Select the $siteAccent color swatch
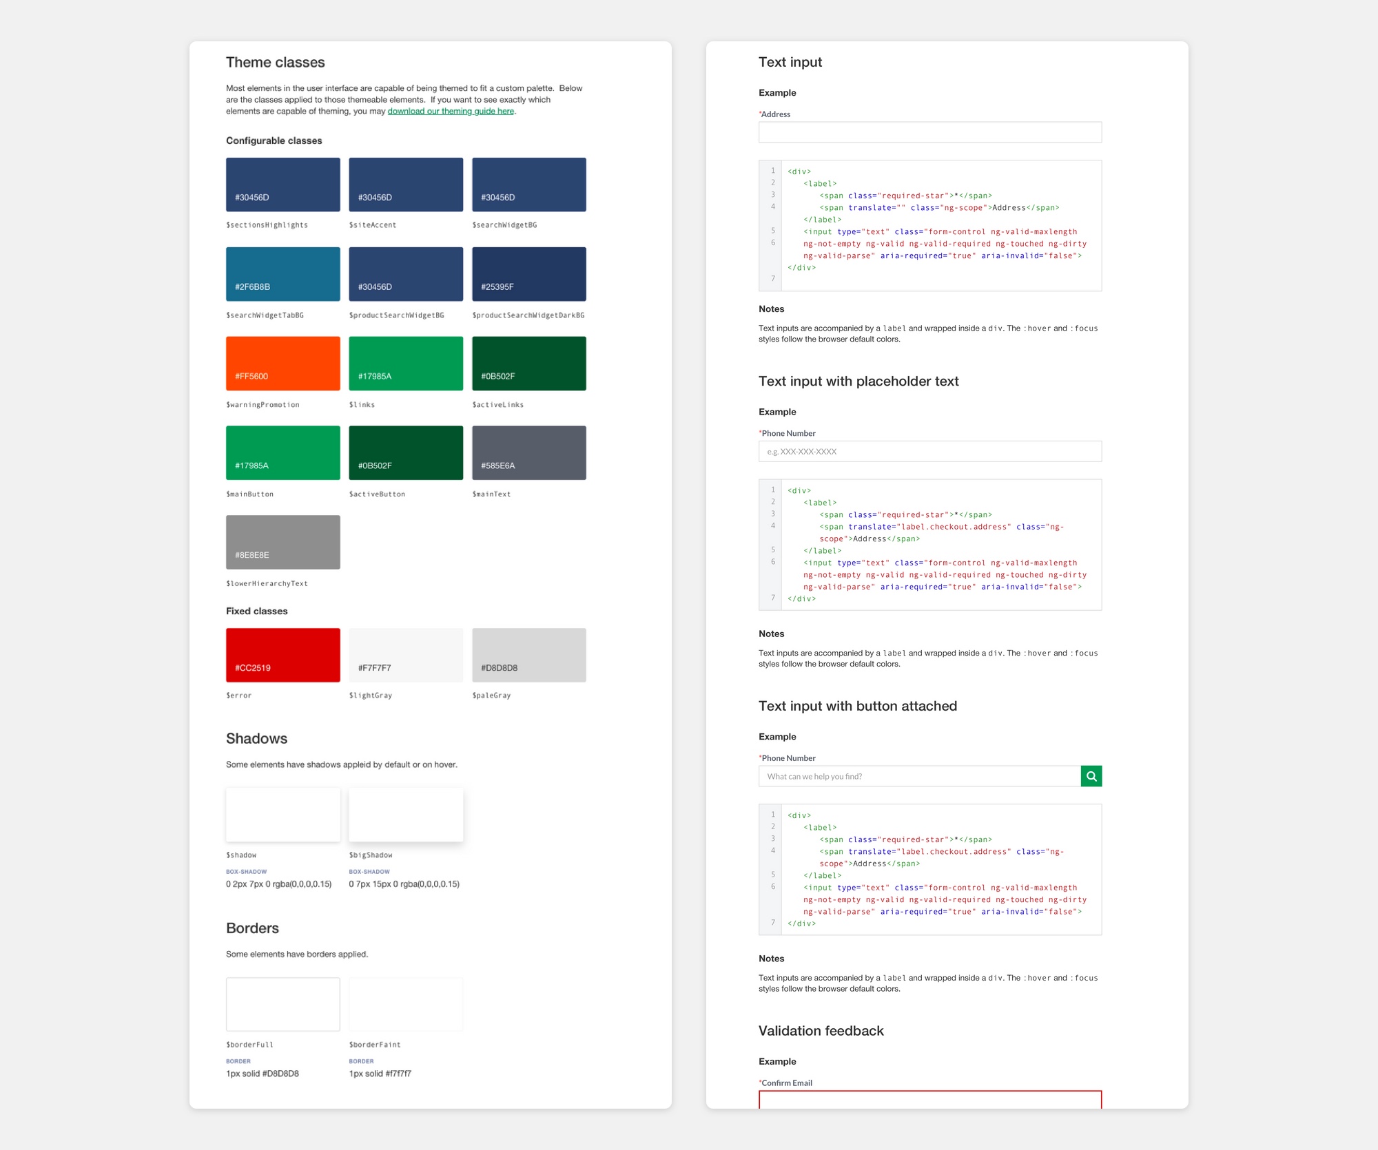The image size is (1378, 1150). pyautogui.click(x=406, y=184)
